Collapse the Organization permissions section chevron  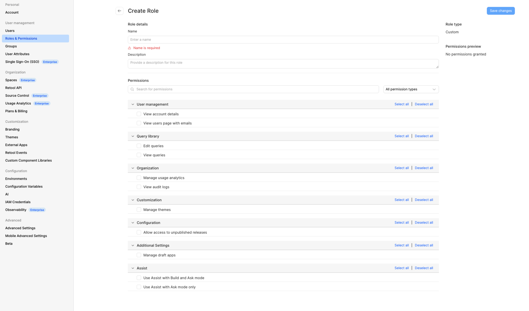[133, 168]
